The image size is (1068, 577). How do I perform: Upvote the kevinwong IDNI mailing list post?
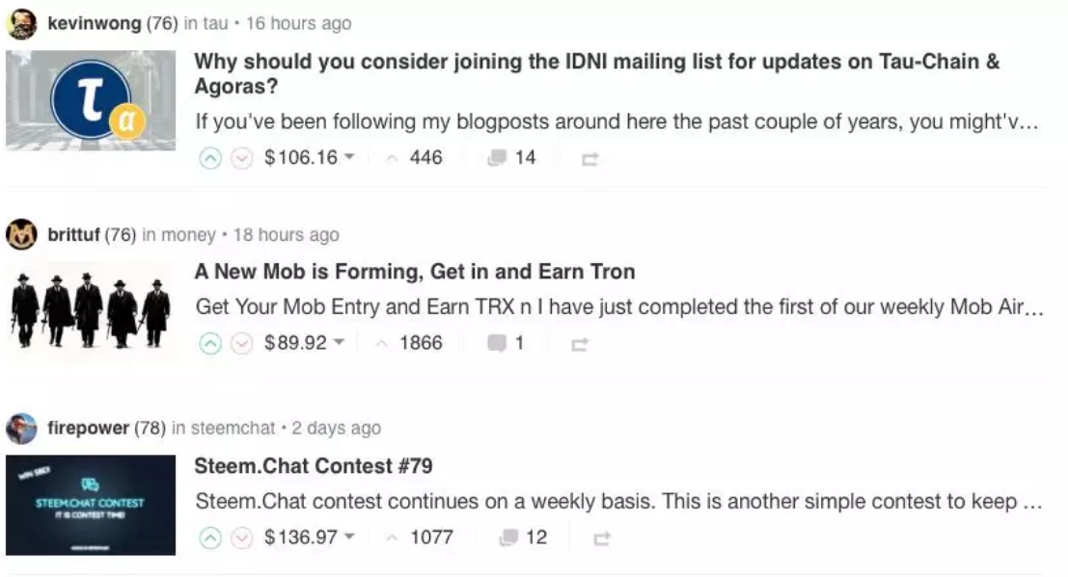coord(210,158)
